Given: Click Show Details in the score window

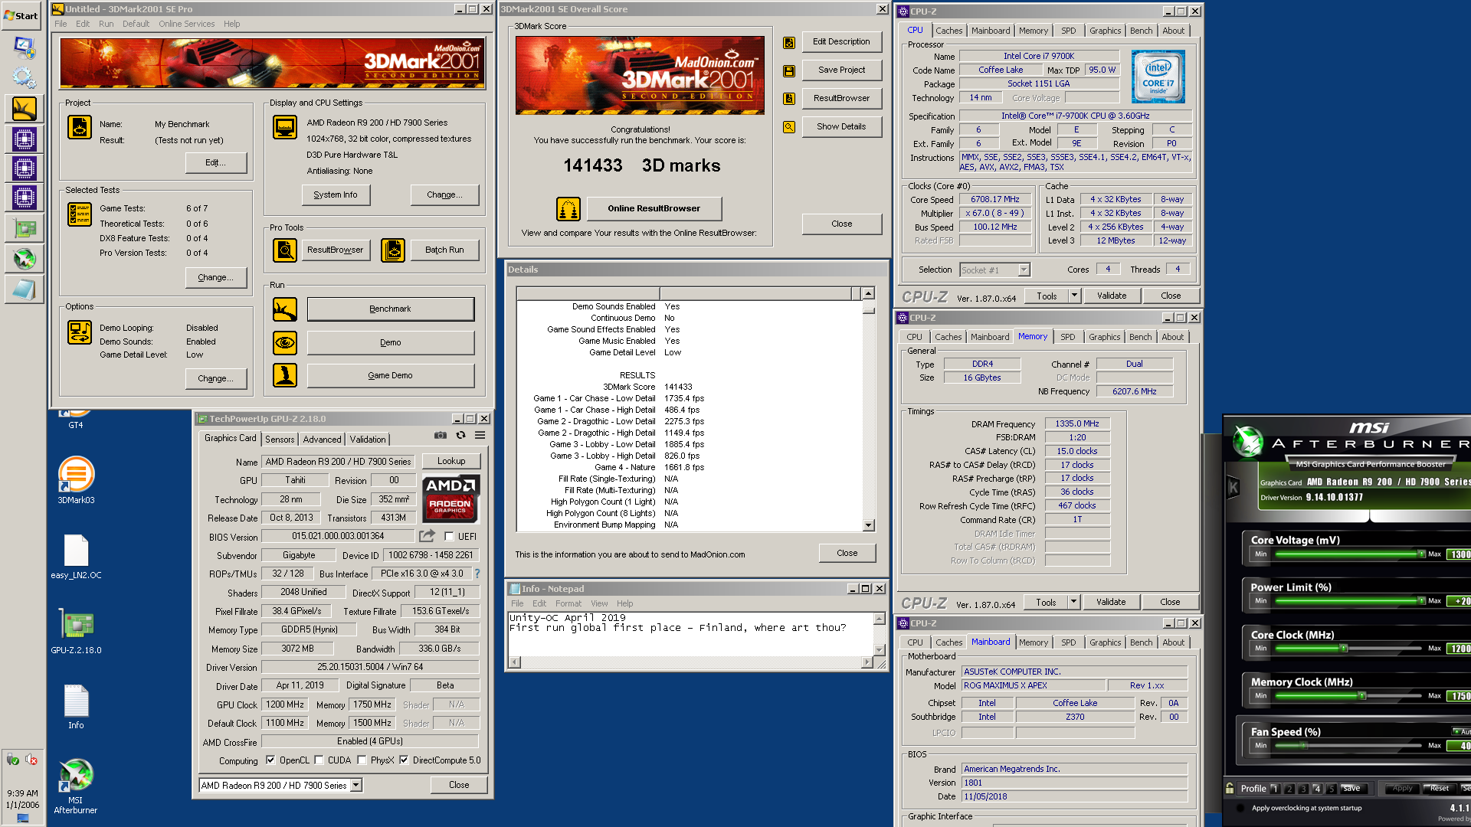Looking at the screenshot, I should [x=841, y=126].
